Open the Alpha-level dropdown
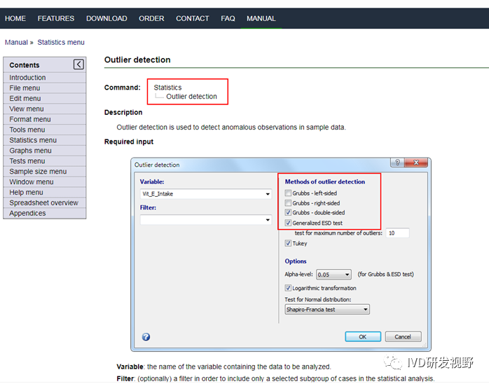This screenshot has height=384, width=489. (347, 275)
